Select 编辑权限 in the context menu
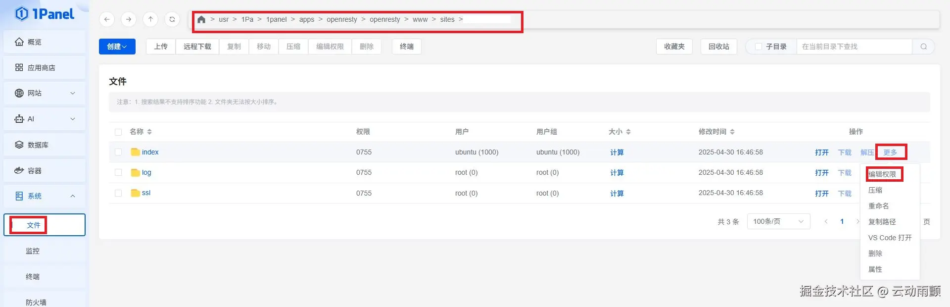950x307 pixels. 882,174
